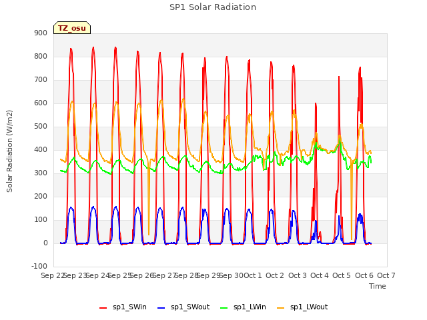Click the 800 y-axis tick label
The width and height of the screenshot is (427, 320).
pyautogui.click(x=41, y=56)
